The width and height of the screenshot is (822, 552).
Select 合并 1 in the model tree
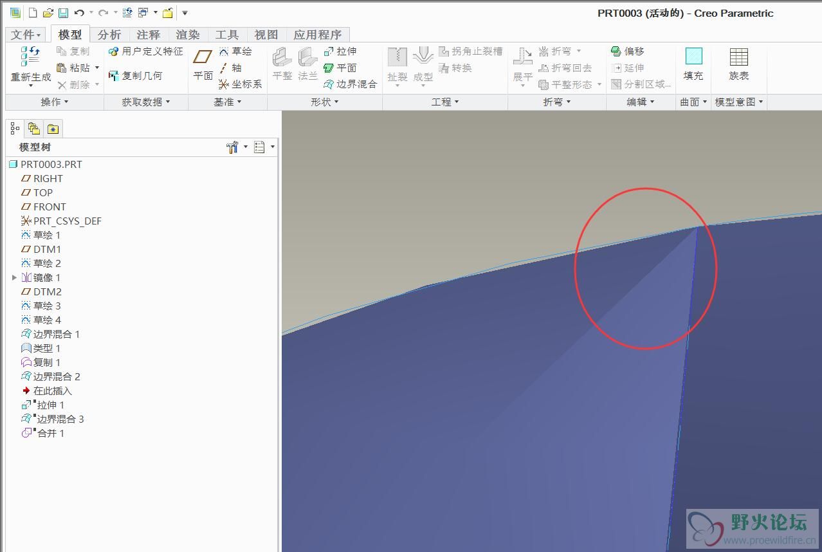click(x=43, y=434)
